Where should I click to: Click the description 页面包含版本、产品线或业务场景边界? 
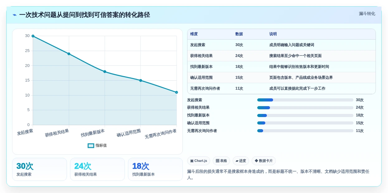[301, 78]
